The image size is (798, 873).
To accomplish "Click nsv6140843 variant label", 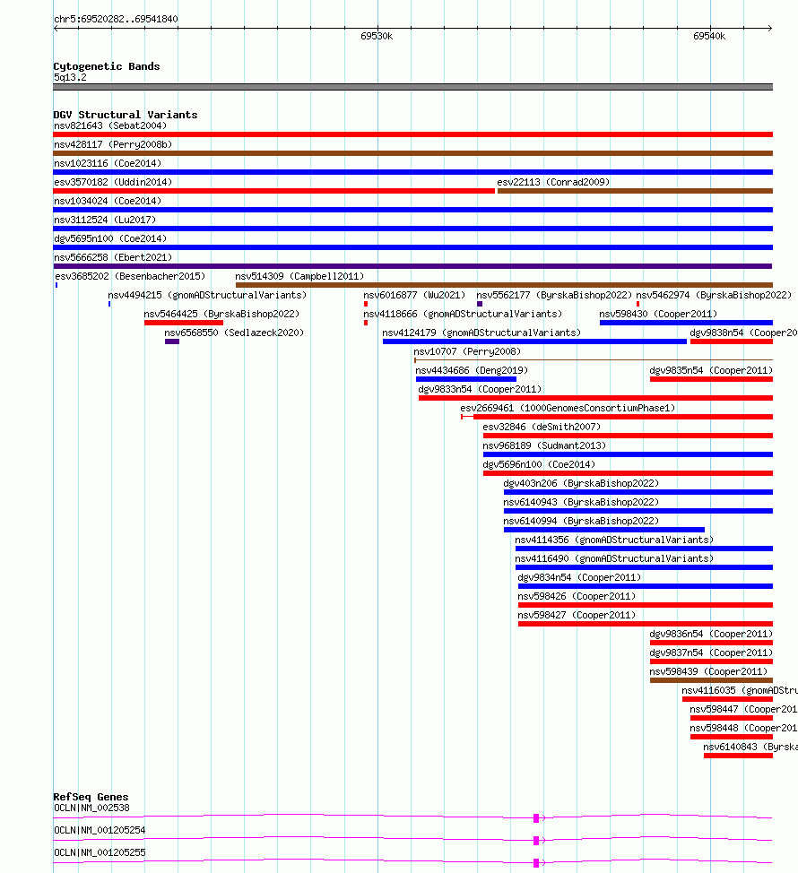I will [x=750, y=748].
